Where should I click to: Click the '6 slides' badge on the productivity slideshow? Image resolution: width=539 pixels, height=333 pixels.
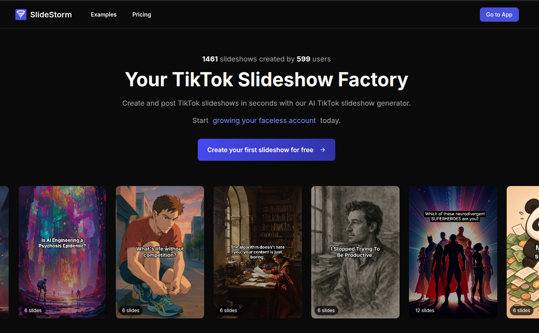[326, 311]
